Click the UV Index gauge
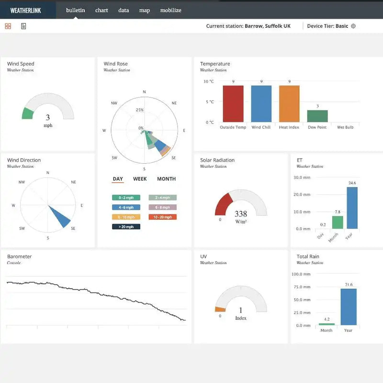Image resolution: width=383 pixels, height=383 pixels. click(240, 302)
